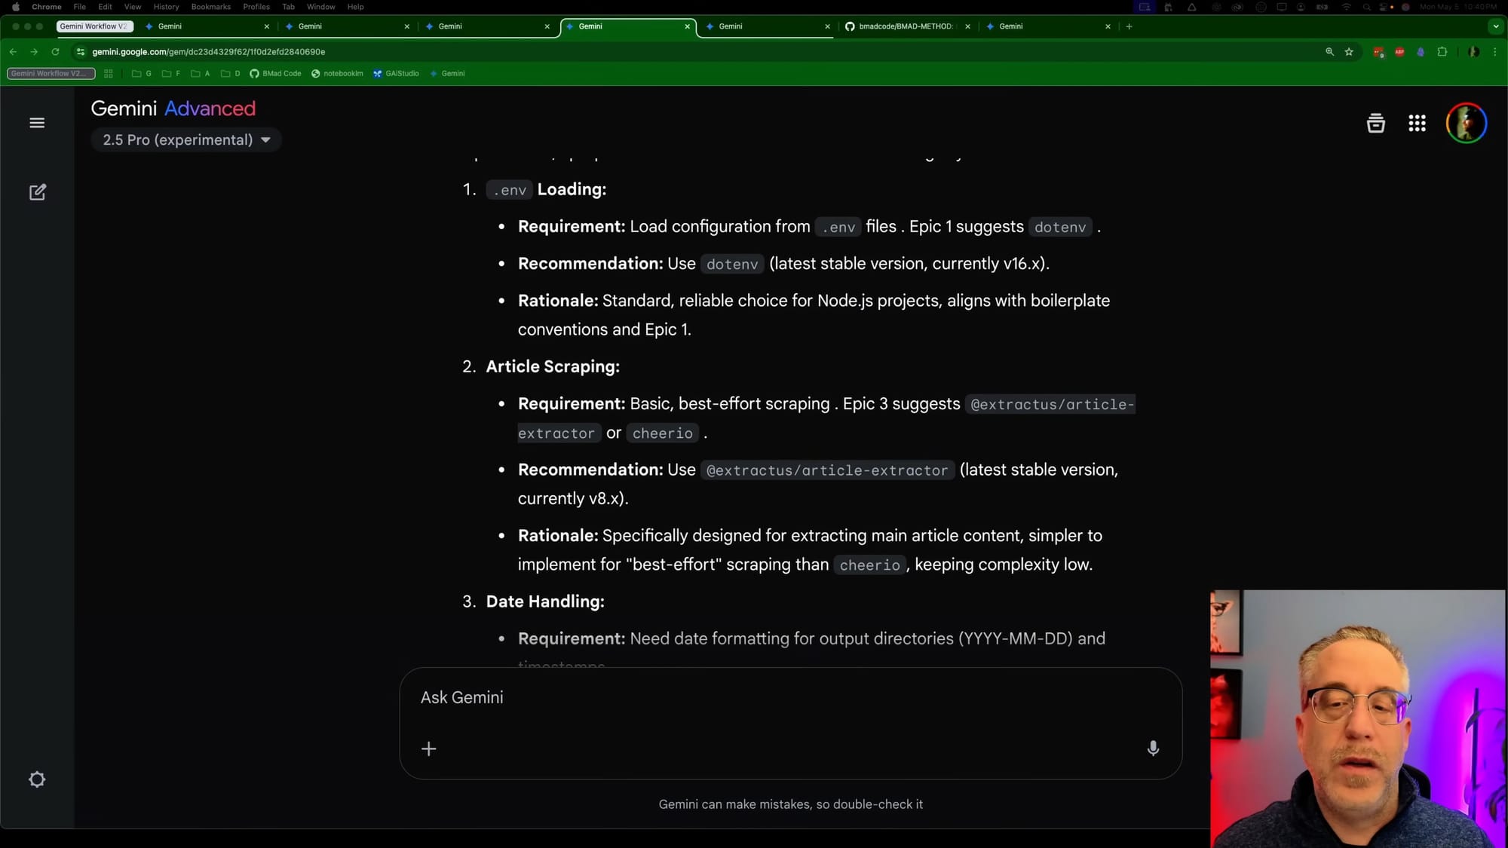Screen dimensions: 1508x848
Task: Open the Gemini hamburger main menu
Action: click(x=37, y=123)
